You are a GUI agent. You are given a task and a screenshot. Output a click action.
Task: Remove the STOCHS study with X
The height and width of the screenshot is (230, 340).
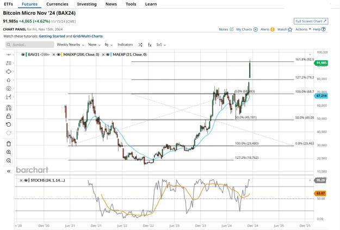(x=21, y=181)
